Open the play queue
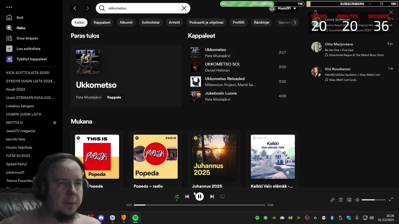This screenshot has height=224, width=399. click(x=341, y=200)
